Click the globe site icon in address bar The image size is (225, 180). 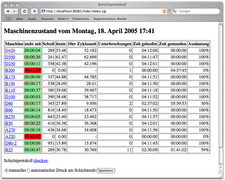click(x=43, y=11)
